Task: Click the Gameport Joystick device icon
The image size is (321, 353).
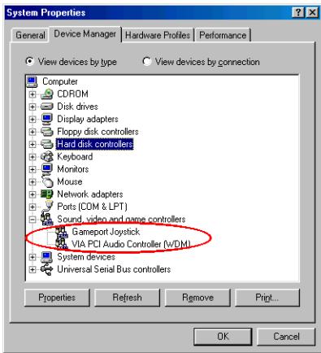Action: pyautogui.click(x=62, y=232)
